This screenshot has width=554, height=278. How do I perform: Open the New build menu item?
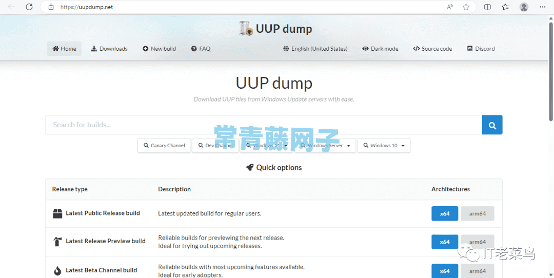coord(160,49)
